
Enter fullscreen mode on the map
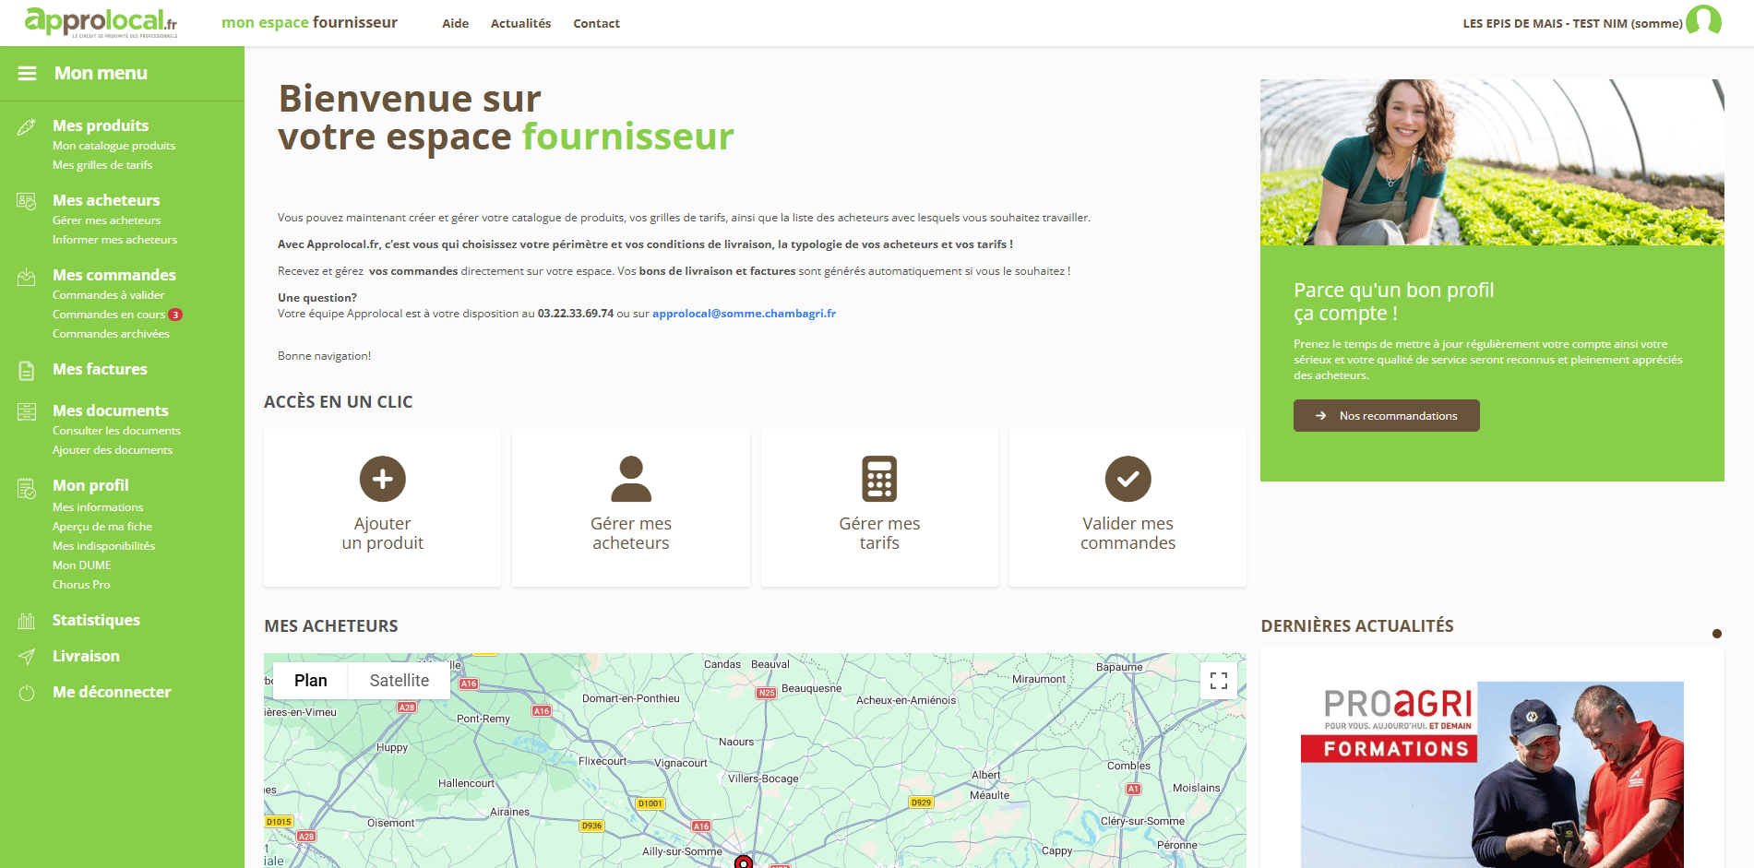coord(1218,681)
